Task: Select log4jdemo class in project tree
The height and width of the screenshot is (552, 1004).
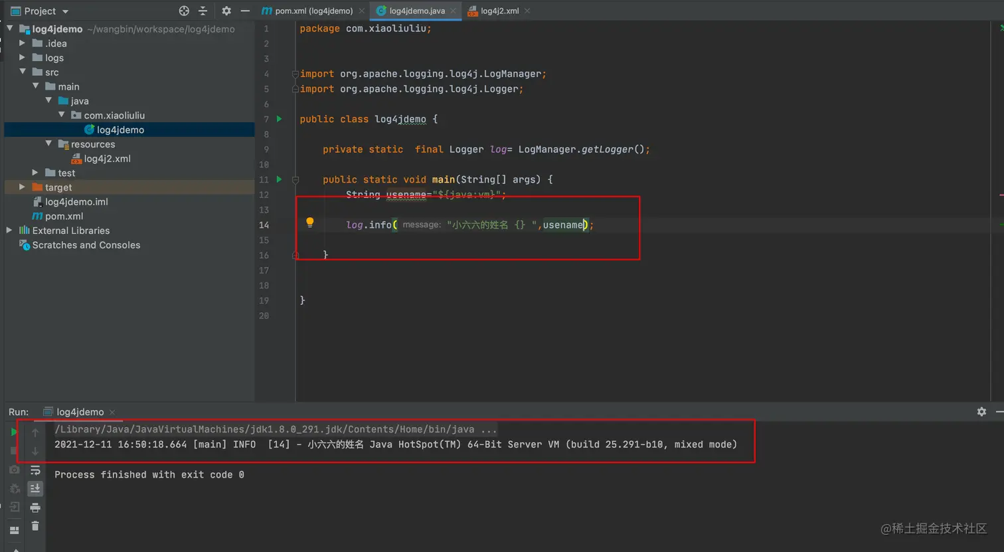Action: point(129,130)
